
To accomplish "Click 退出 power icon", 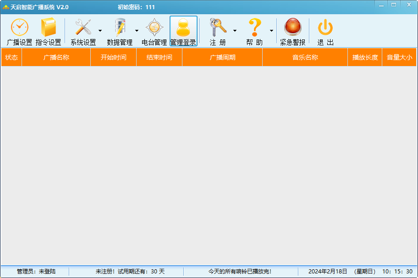I will coord(325,27).
